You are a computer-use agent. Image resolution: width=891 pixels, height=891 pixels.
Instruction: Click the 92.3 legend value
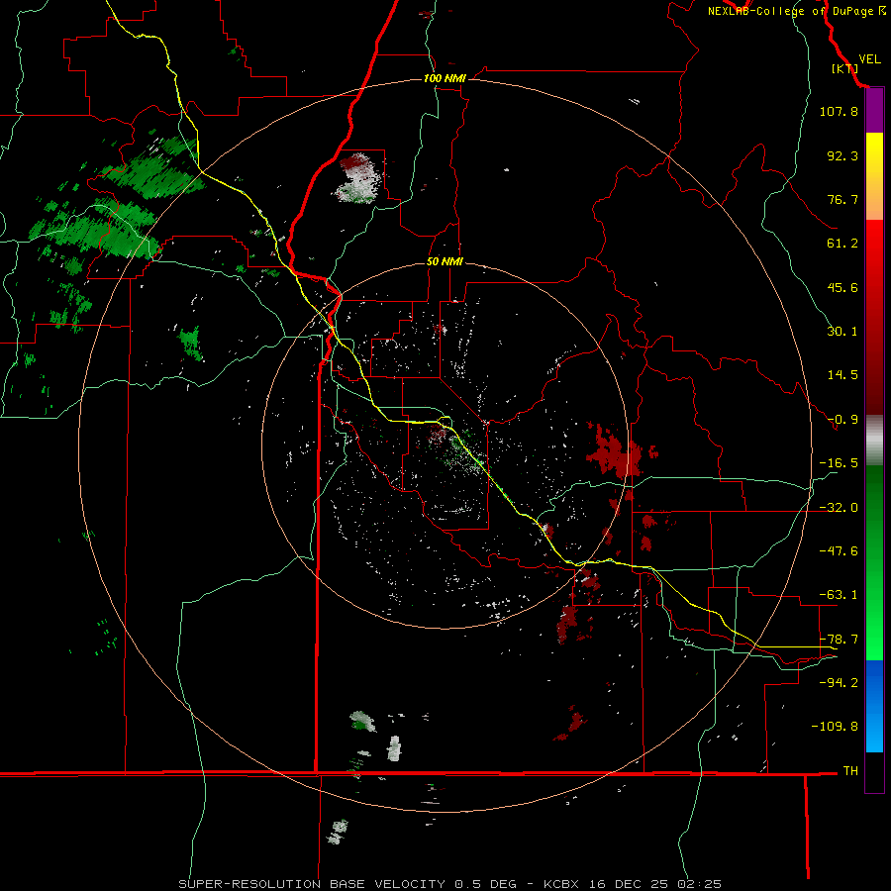click(842, 155)
